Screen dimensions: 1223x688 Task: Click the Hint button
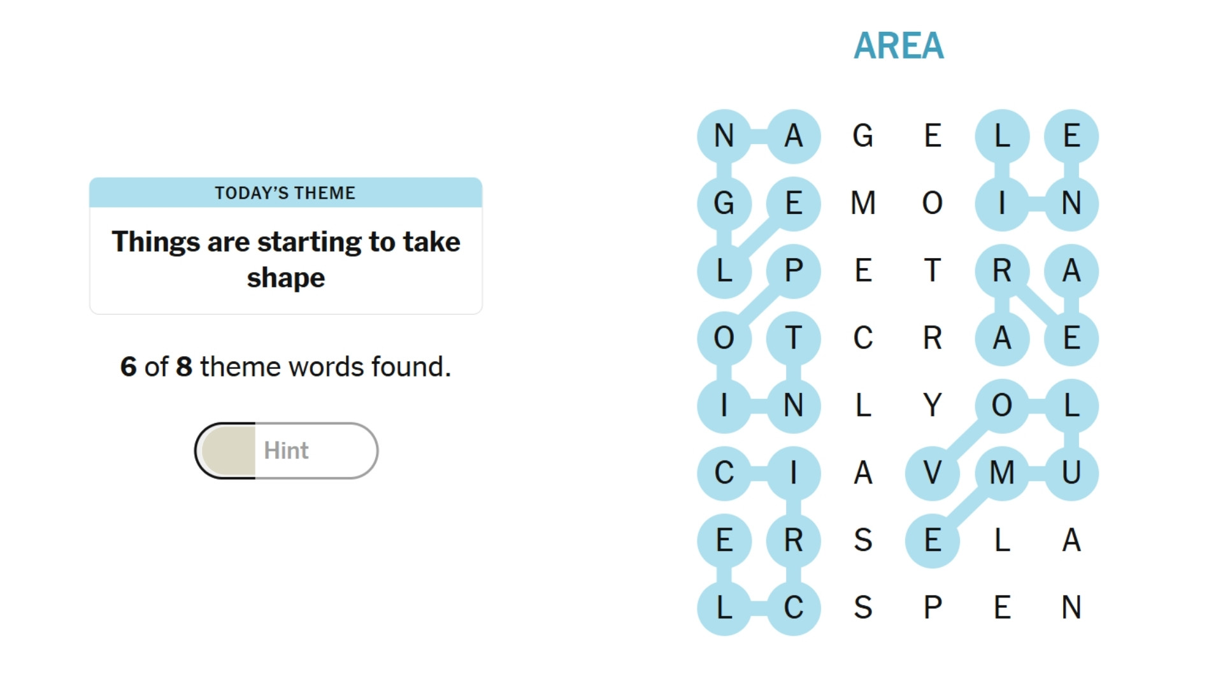tap(286, 450)
